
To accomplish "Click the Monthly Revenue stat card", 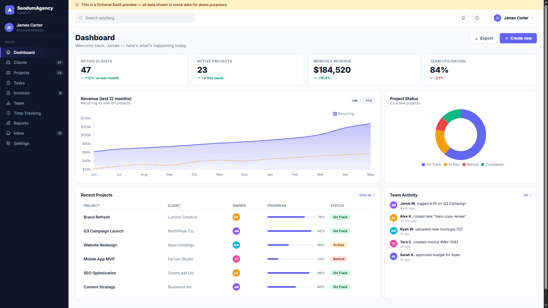I will tap(364, 70).
